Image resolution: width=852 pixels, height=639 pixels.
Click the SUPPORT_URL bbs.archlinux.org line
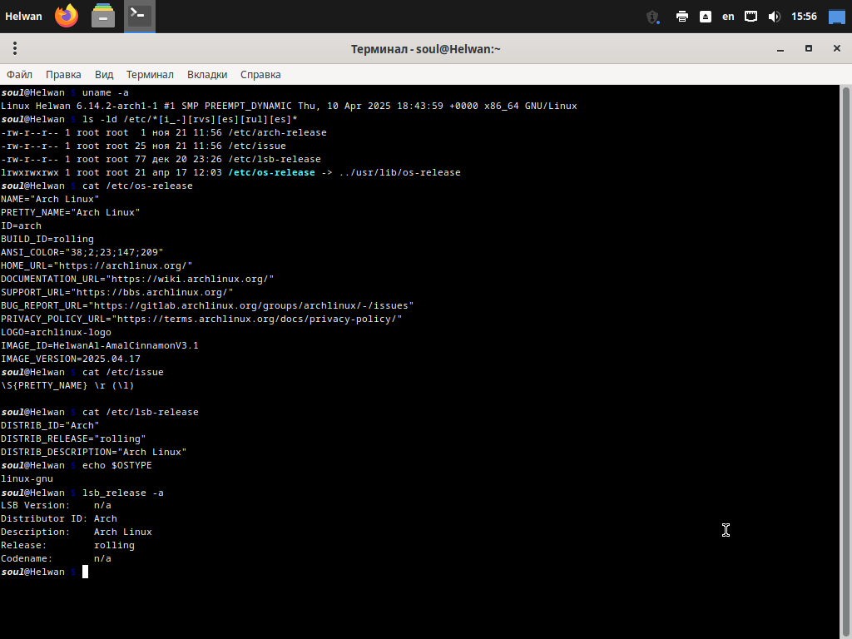click(x=116, y=292)
